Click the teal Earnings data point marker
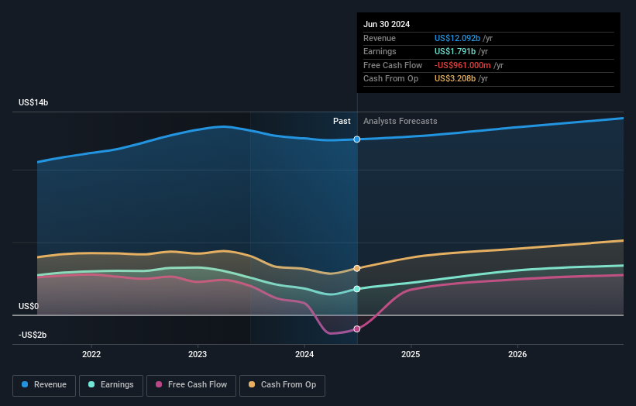 [357, 289]
